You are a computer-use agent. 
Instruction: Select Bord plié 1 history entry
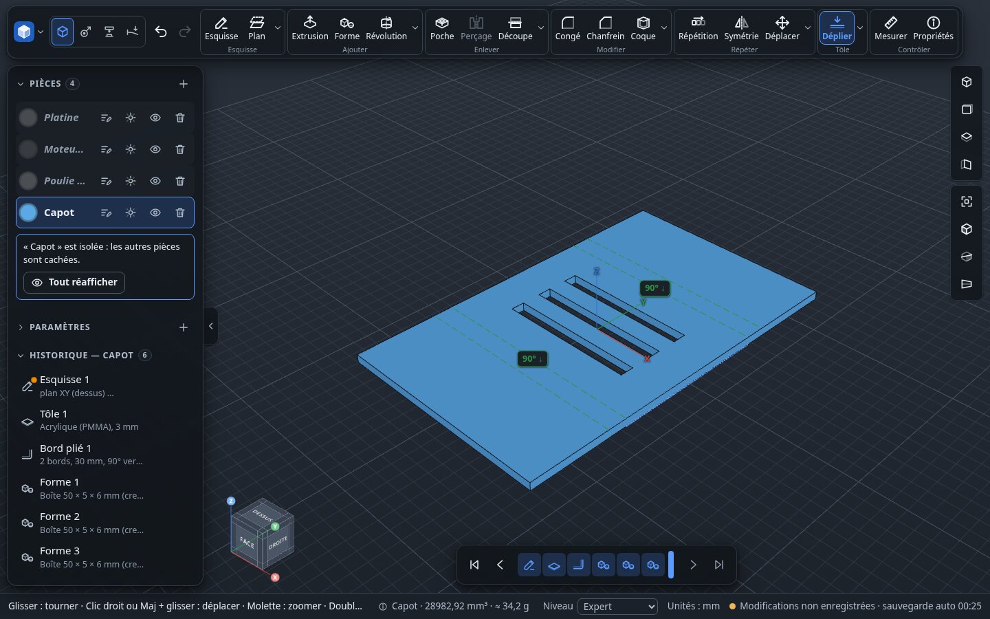[x=104, y=455]
